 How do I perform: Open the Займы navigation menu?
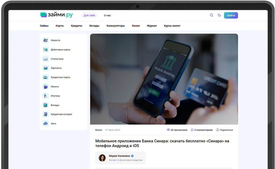pos(44,26)
